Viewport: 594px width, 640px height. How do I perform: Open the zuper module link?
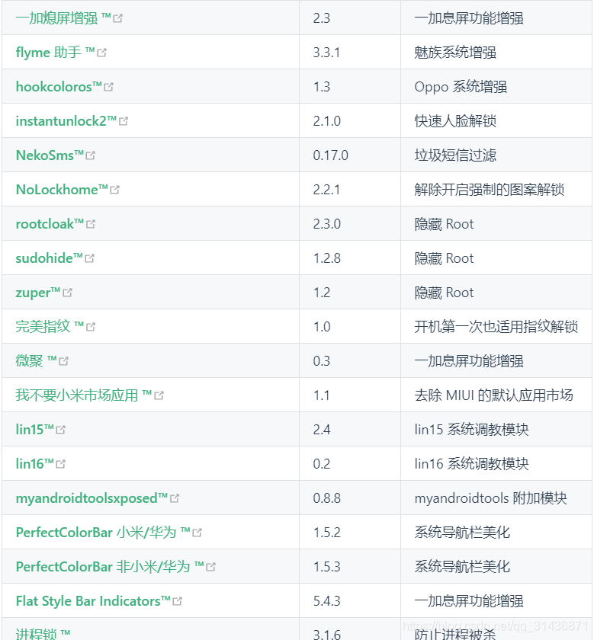pyautogui.click(x=43, y=293)
